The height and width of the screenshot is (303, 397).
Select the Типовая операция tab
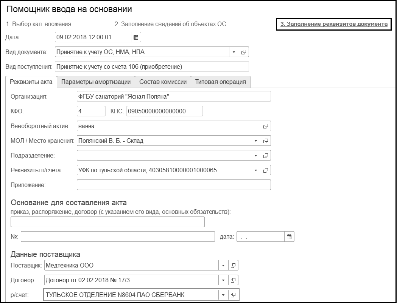click(221, 82)
